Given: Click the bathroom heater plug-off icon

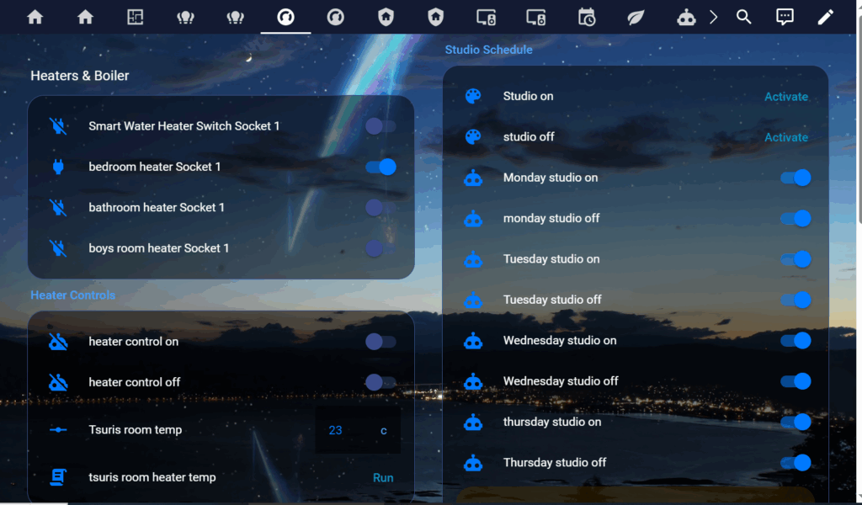Looking at the screenshot, I should [58, 207].
